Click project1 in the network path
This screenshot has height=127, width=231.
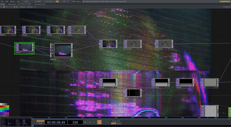coord(23,7)
